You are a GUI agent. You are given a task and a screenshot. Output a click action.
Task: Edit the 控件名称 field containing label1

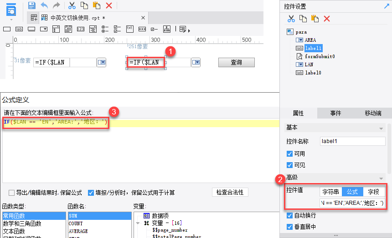352,141
